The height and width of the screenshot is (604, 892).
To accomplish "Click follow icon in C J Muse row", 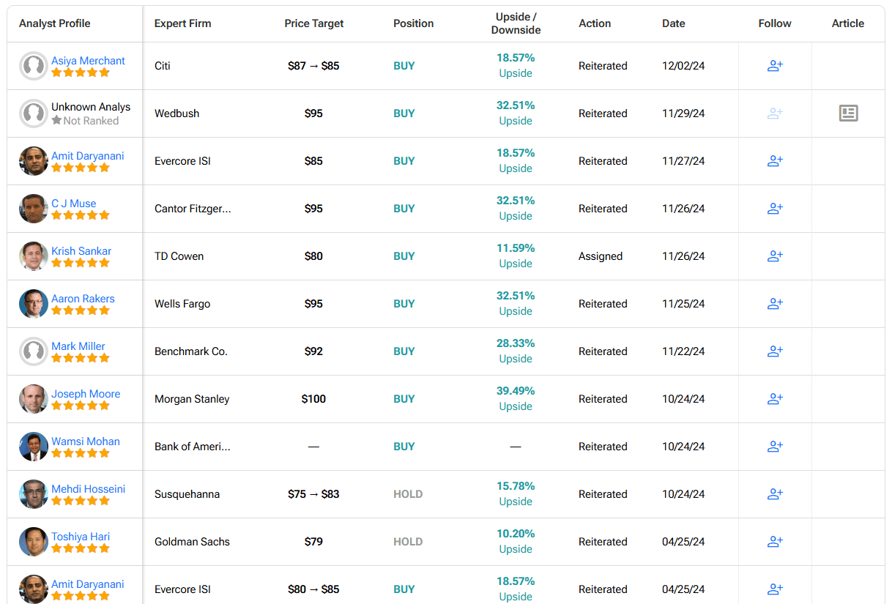I will click(x=775, y=209).
